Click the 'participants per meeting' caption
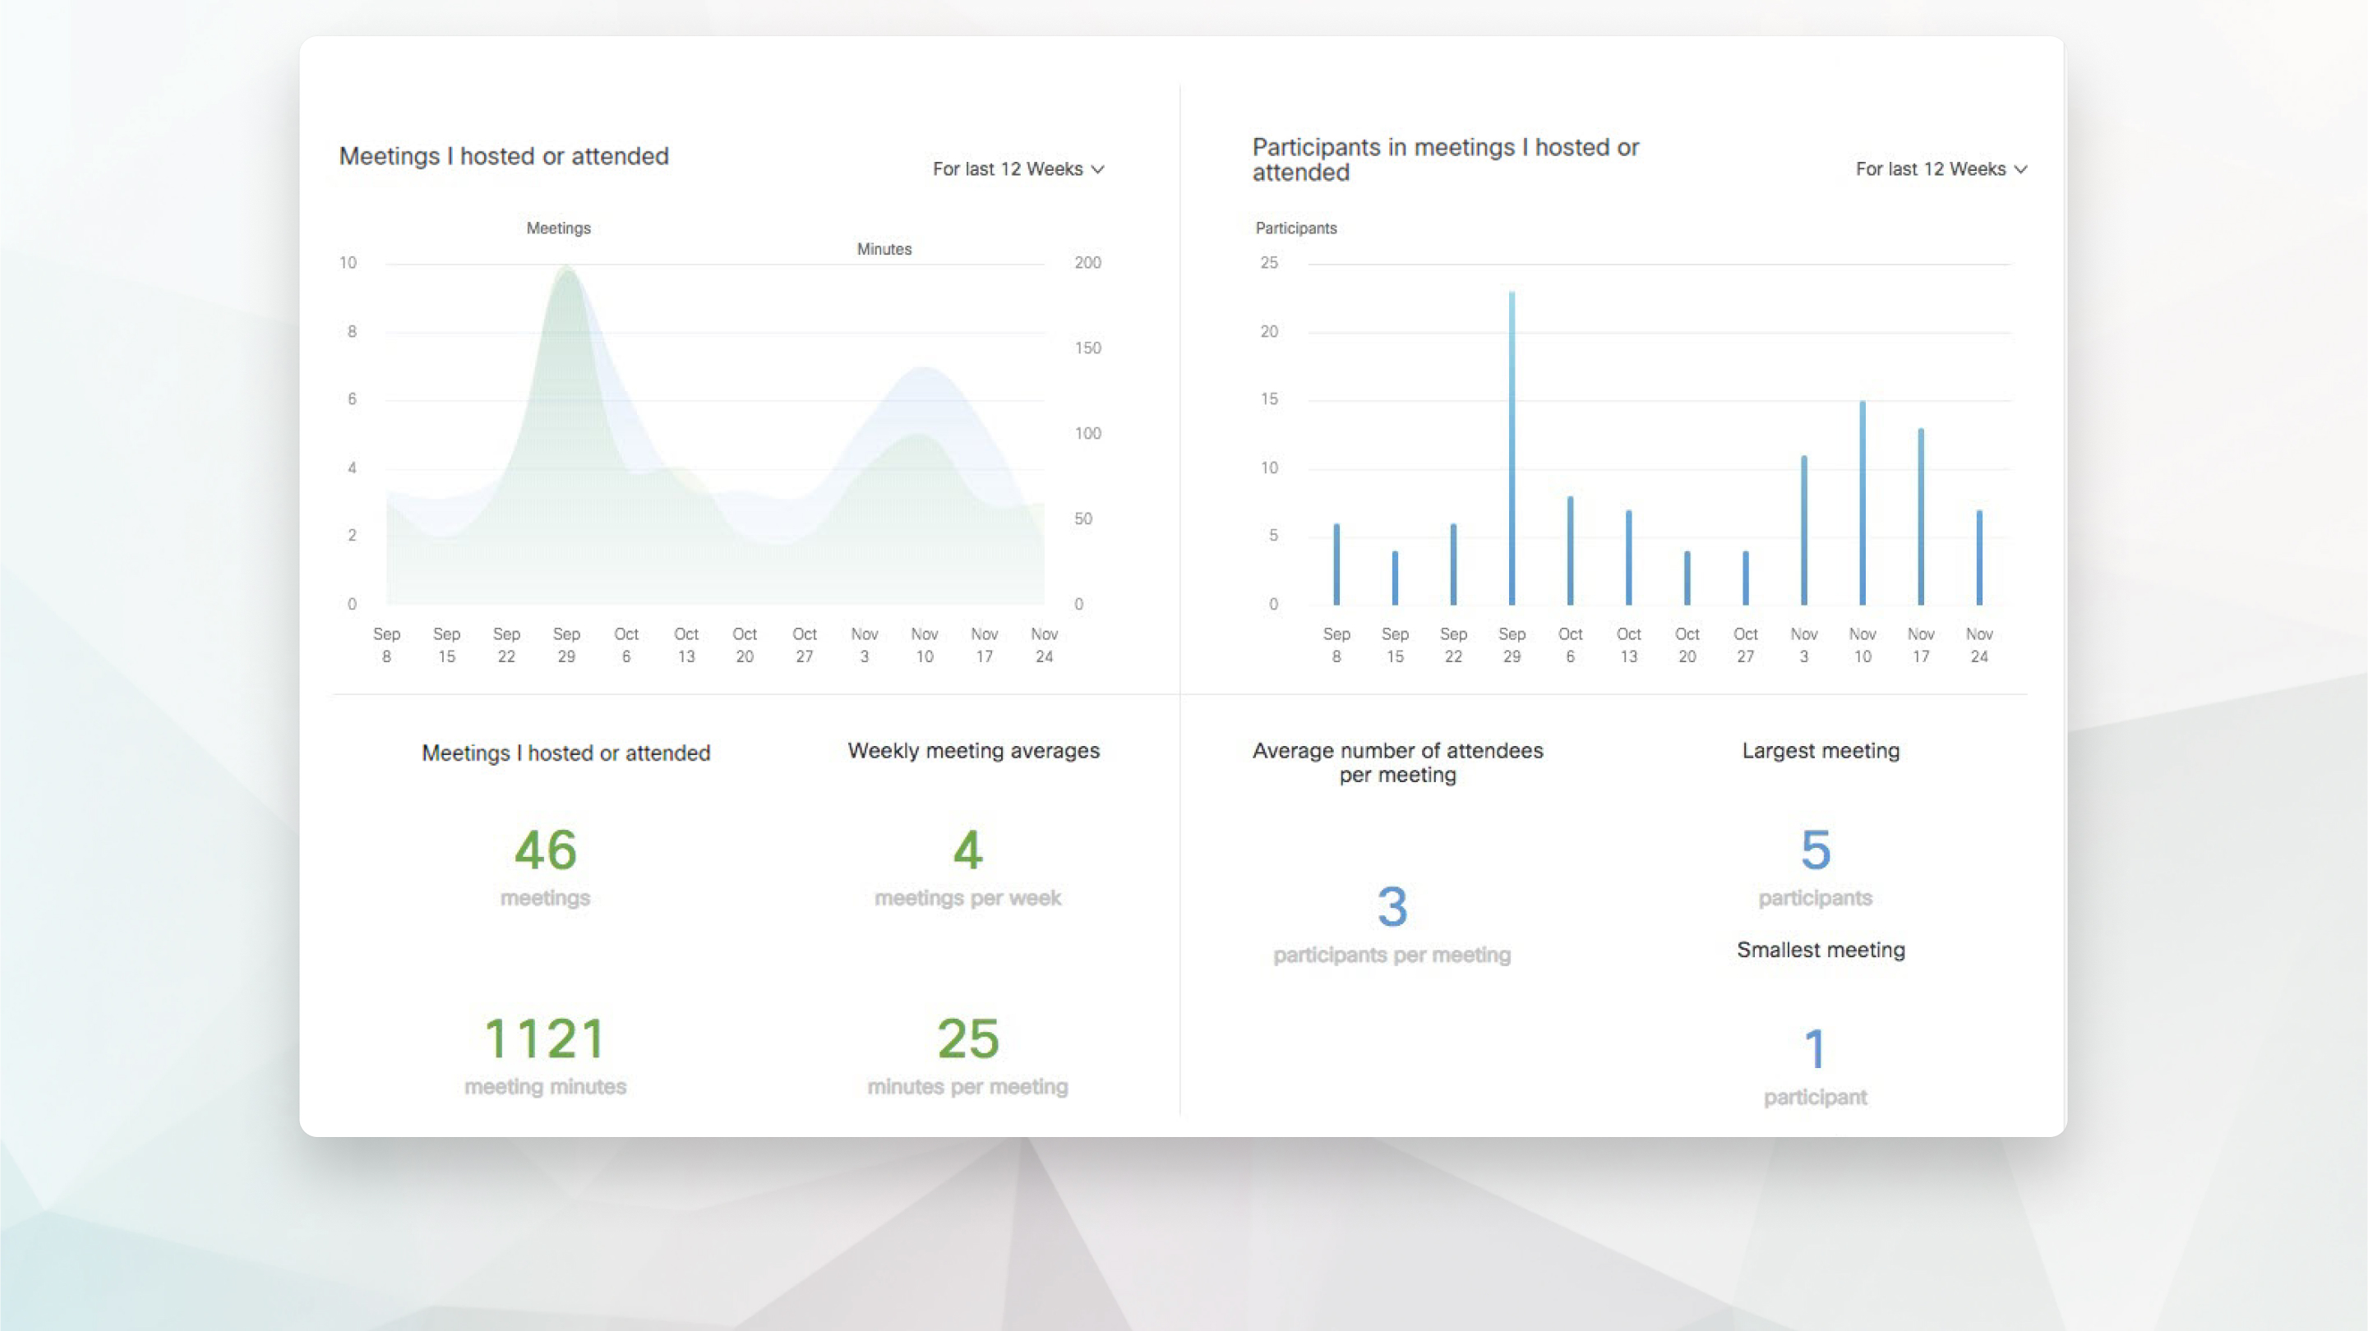The image size is (2368, 1331). click(1392, 955)
